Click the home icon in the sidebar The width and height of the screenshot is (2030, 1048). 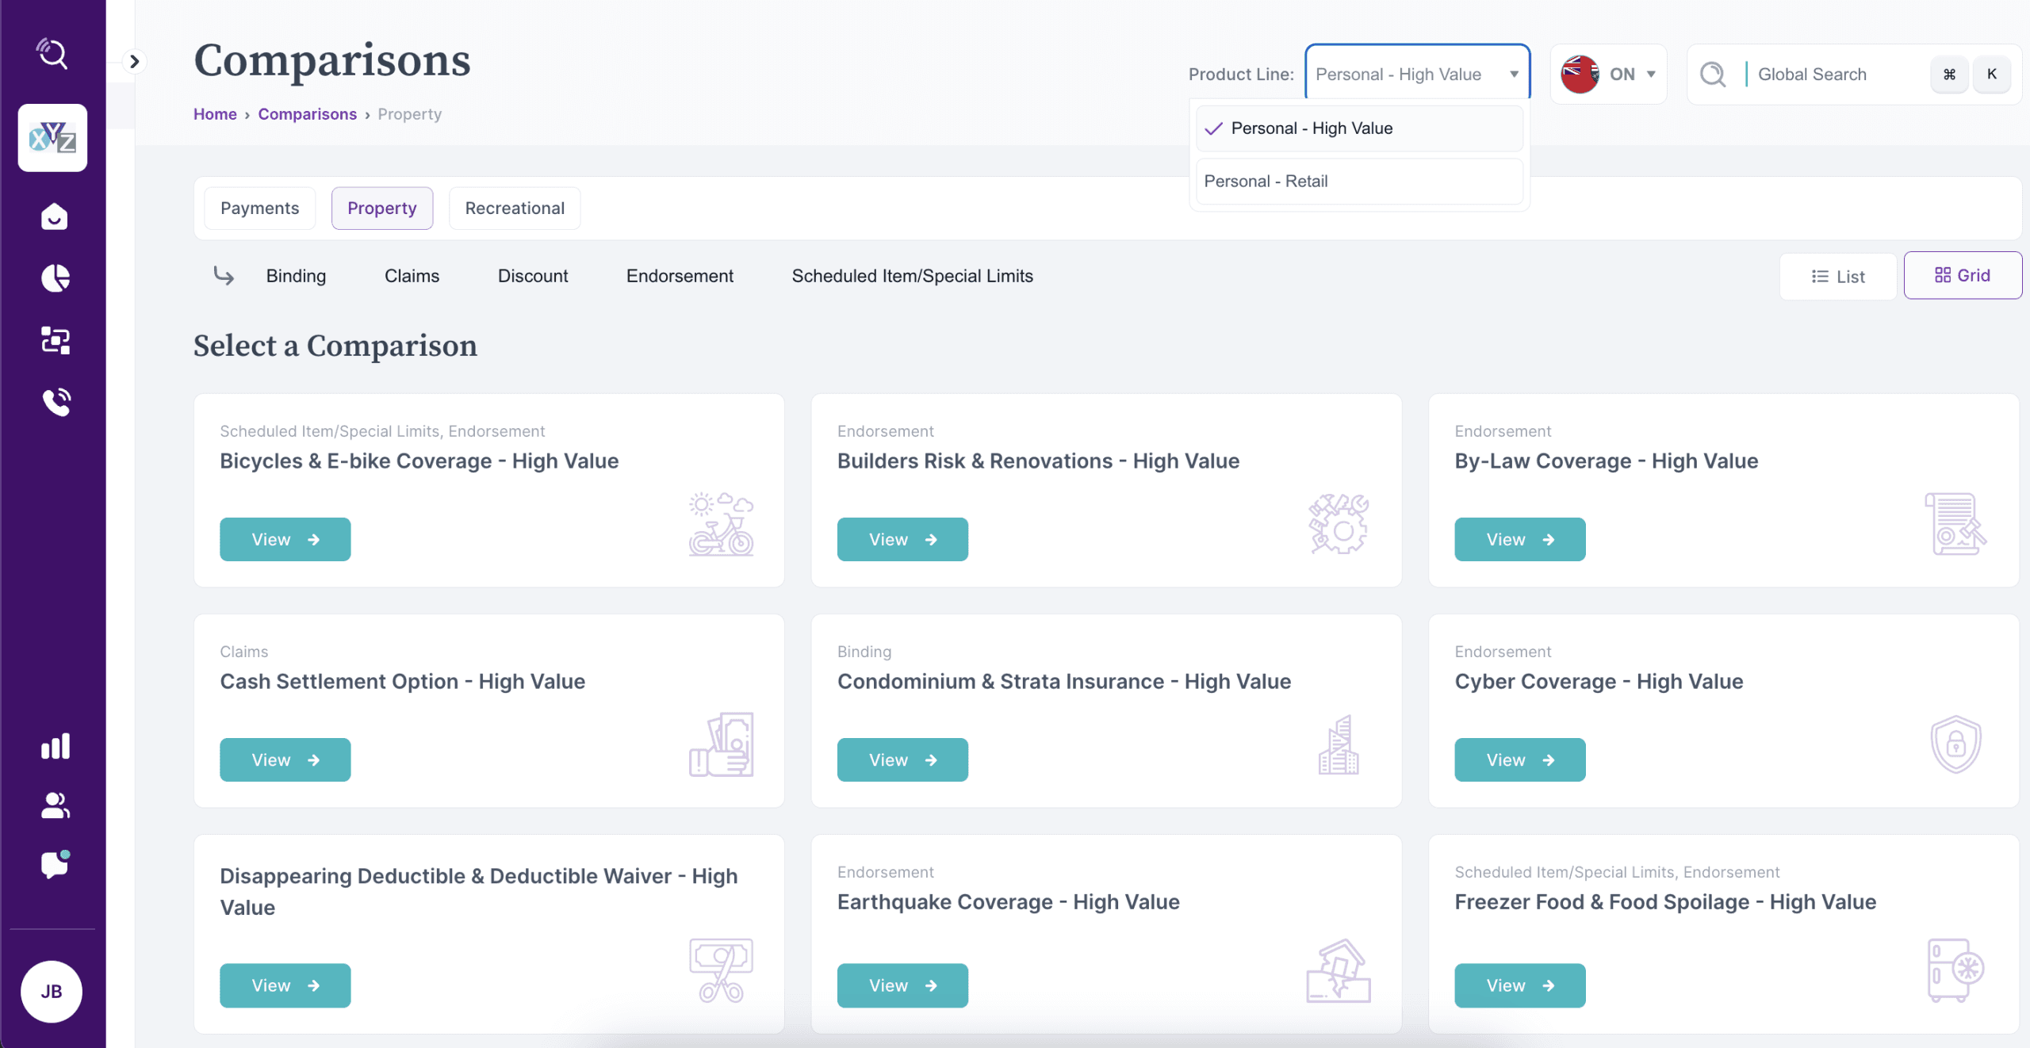pyautogui.click(x=54, y=216)
